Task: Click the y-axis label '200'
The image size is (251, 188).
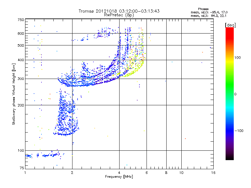Action: 21,105
